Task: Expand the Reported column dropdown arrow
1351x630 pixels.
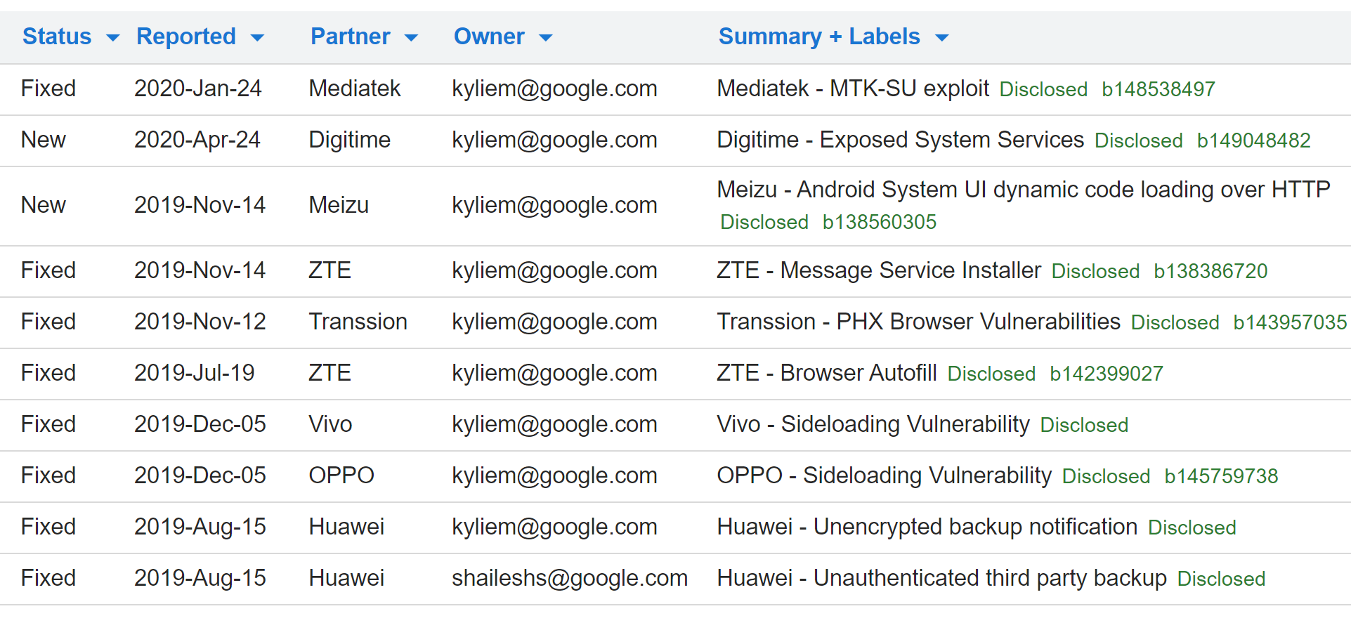Action: coord(258,38)
